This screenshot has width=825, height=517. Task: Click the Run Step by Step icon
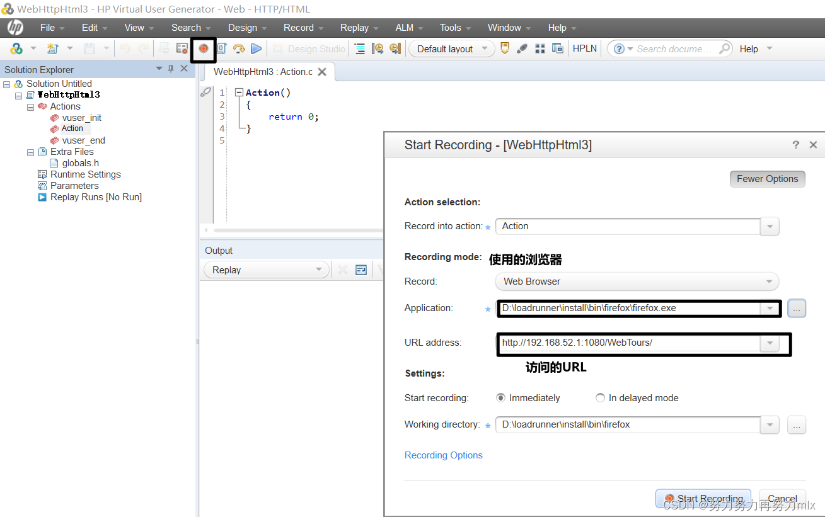[x=239, y=48]
